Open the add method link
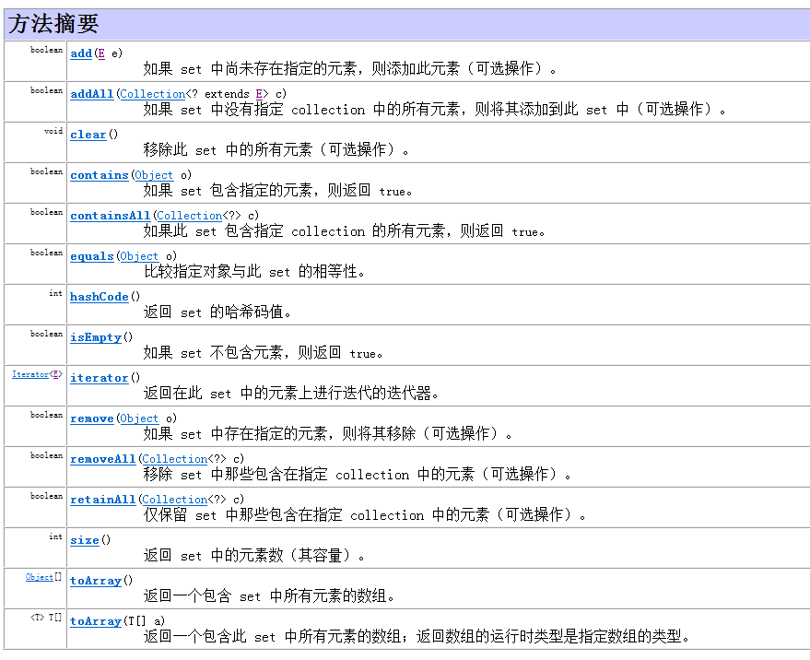Viewport: 810px width, 660px height. 81,53
